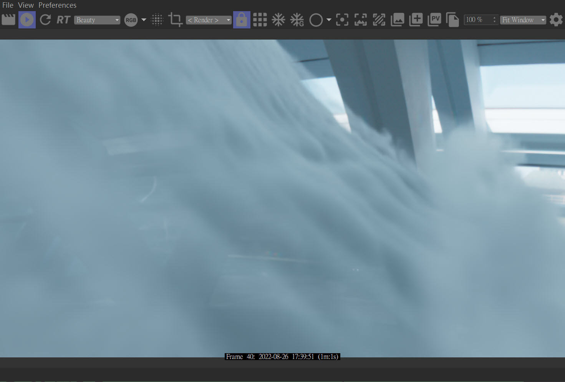This screenshot has height=382, width=565.
Task: Open the Render camera dropdown
Action: [x=209, y=20]
